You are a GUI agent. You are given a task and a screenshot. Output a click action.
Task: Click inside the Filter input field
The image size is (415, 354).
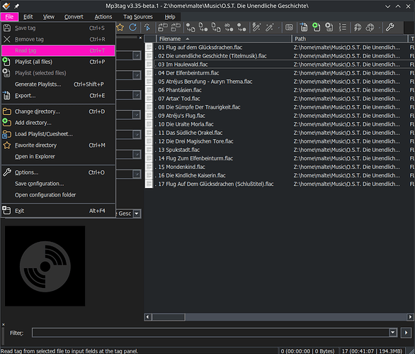(x=210, y=333)
